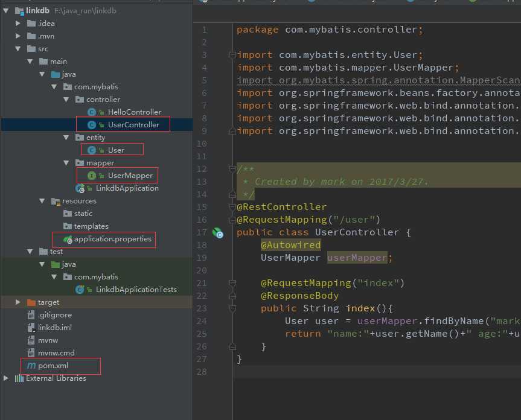Select linkdb.iml file
Image resolution: width=521 pixels, height=420 pixels.
tap(55, 327)
